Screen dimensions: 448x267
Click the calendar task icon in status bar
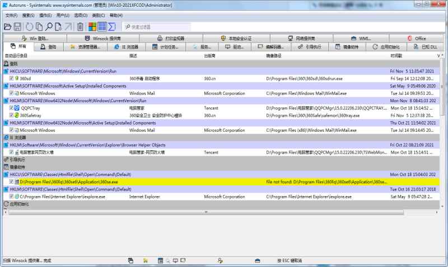(x=161, y=260)
